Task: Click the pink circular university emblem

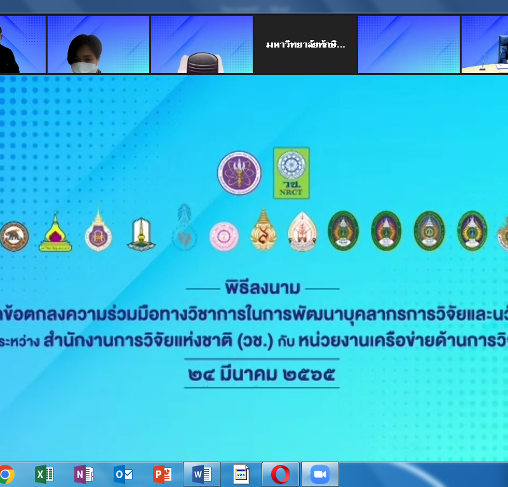Action: (x=224, y=236)
